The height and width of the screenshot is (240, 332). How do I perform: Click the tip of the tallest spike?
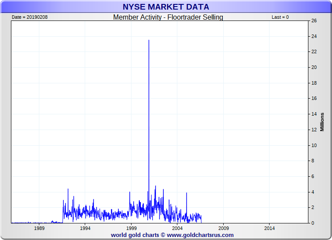[149, 40]
